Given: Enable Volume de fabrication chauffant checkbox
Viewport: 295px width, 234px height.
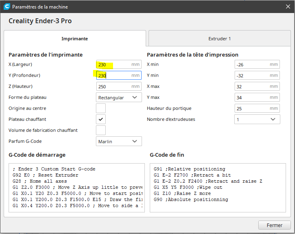Looking at the screenshot, I should pos(101,130).
